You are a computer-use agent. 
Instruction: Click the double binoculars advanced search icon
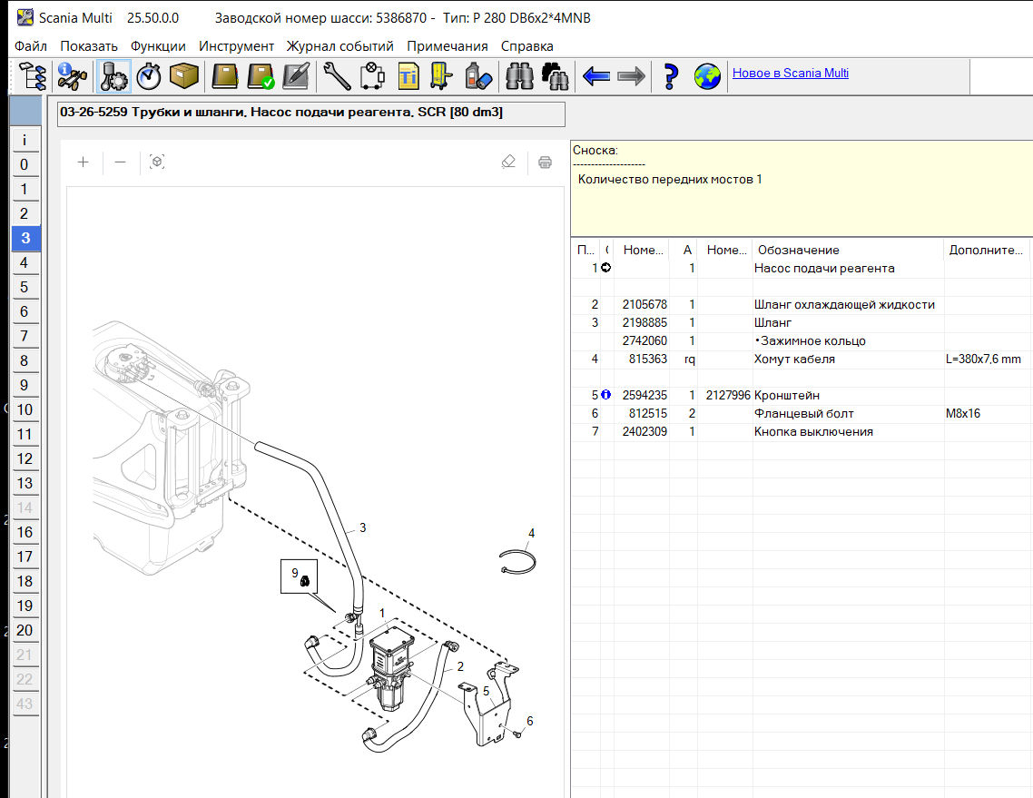pyautogui.click(x=555, y=75)
